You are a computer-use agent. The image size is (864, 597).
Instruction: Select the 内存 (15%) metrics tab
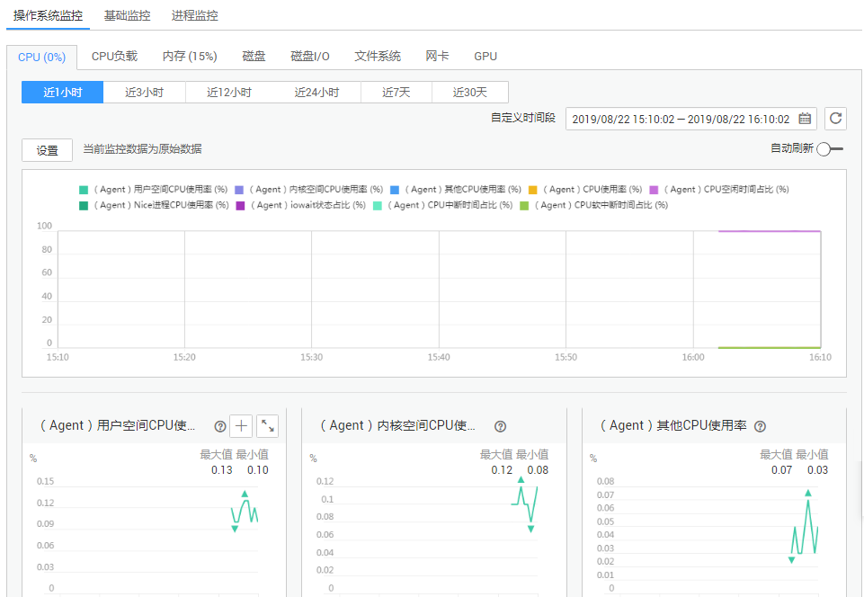click(x=190, y=56)
